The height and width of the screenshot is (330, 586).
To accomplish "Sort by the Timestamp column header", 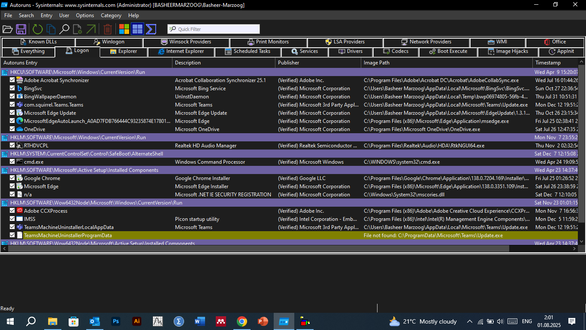I will [556, 63].
